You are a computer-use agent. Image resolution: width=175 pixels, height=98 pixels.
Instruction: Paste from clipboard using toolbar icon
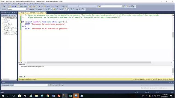pos(45,7)
